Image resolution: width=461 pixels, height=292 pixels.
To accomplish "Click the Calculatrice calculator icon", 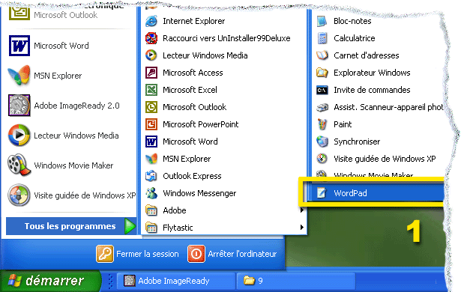I will click(x=322, y=38).
